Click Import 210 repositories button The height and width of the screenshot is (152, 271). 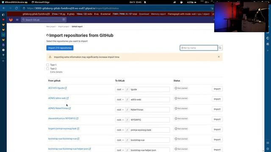click(x=60, y=48)
